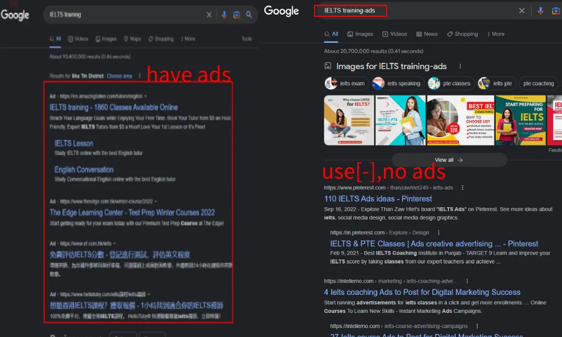
Task: Open the 'IELTS Lesson' sitelink
Action: (74, 144)
